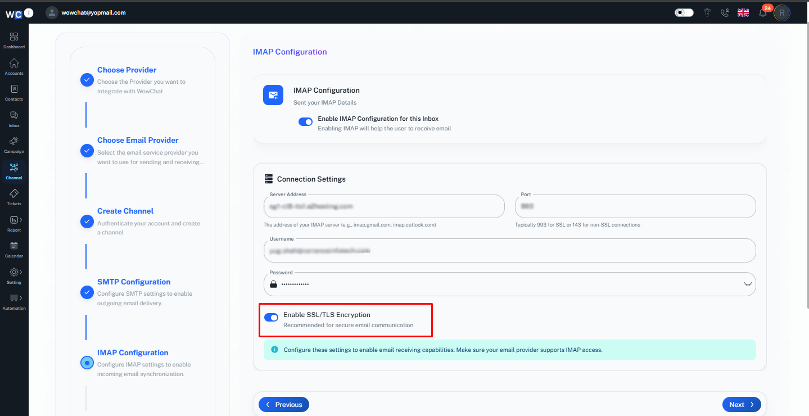Screen dimensions: 809x416
Task: Expand the Report submenu chevron
Action: [21, 220]
